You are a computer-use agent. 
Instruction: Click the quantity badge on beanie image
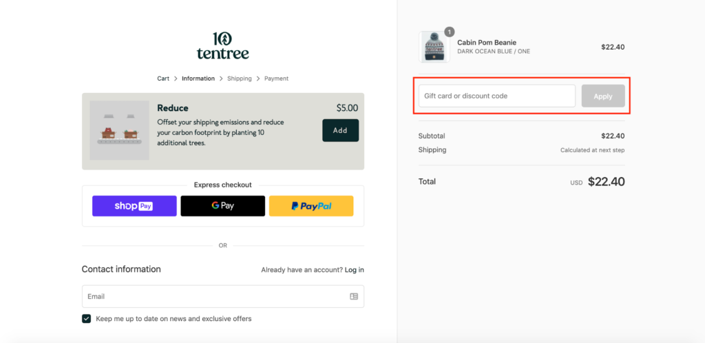click(449, 32)
